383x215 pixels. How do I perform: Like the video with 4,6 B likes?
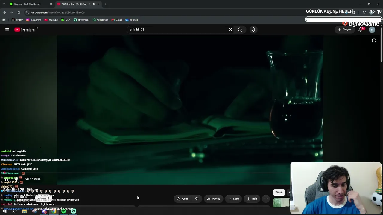point(183,199)
